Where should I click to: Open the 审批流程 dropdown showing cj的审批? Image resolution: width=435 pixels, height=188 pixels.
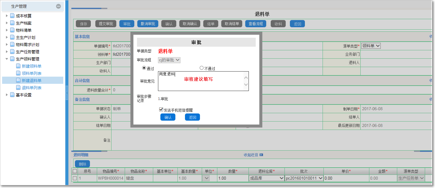[169, 60]
